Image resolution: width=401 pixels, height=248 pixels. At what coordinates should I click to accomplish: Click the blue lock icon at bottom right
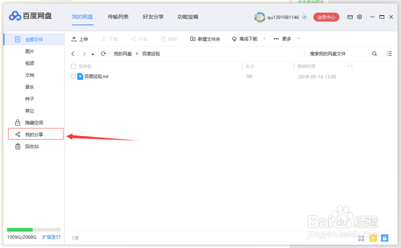[385, 238]
